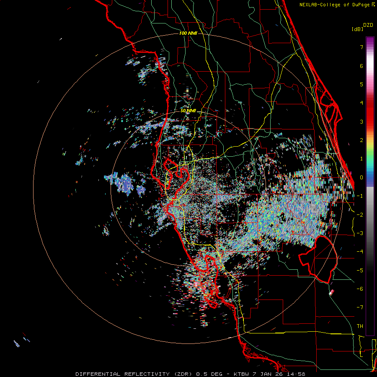
Task: Click the '3' value on color scale
Action: click(x=362, y=121)
